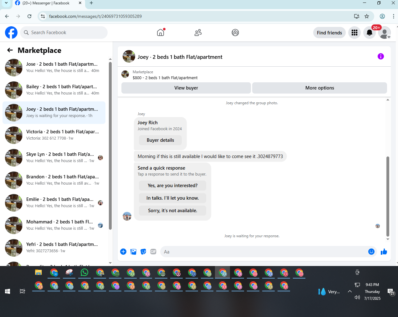Attach a photo with the image icon
The image size is (398, 317).
pyautogui.click(x=133, y=252)
